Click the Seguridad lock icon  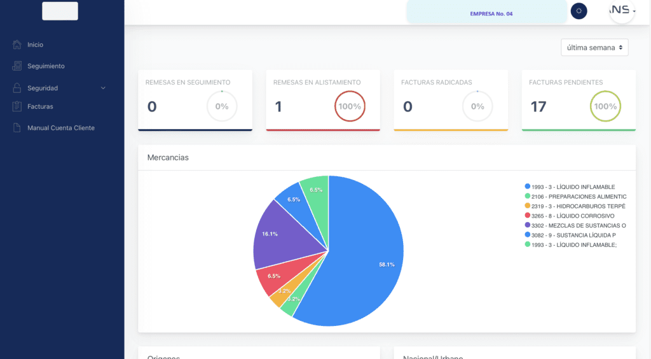point(17,88)
